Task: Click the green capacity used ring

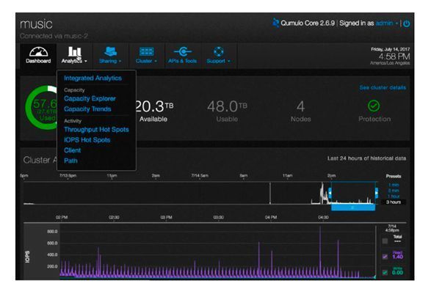Action: 40,107
